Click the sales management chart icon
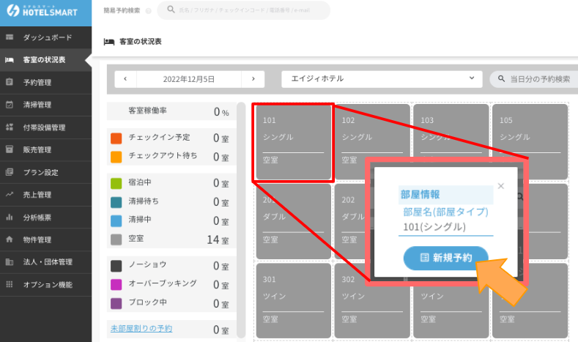This screenshot has height=342, width=578. (10, 195)
